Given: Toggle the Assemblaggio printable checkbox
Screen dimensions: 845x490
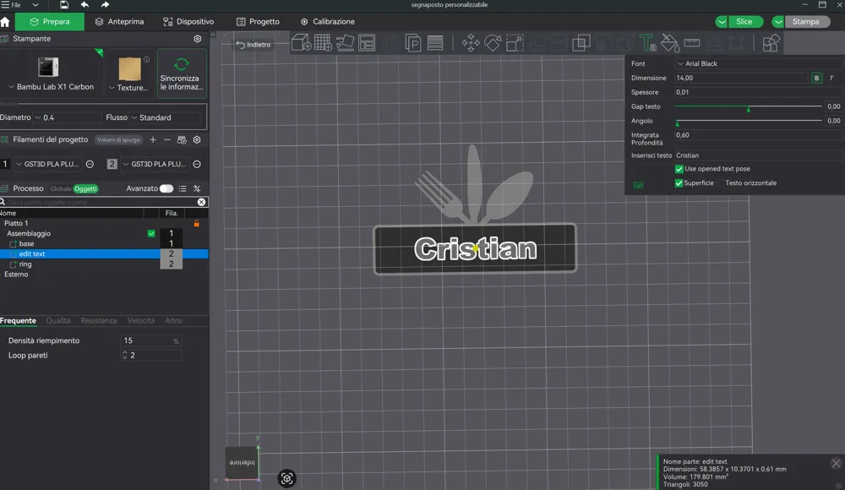Looking at the screenshot, I should 151,233.
